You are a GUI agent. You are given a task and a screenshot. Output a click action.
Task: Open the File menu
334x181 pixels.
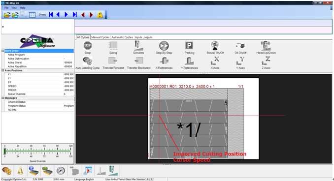point(6,8)
